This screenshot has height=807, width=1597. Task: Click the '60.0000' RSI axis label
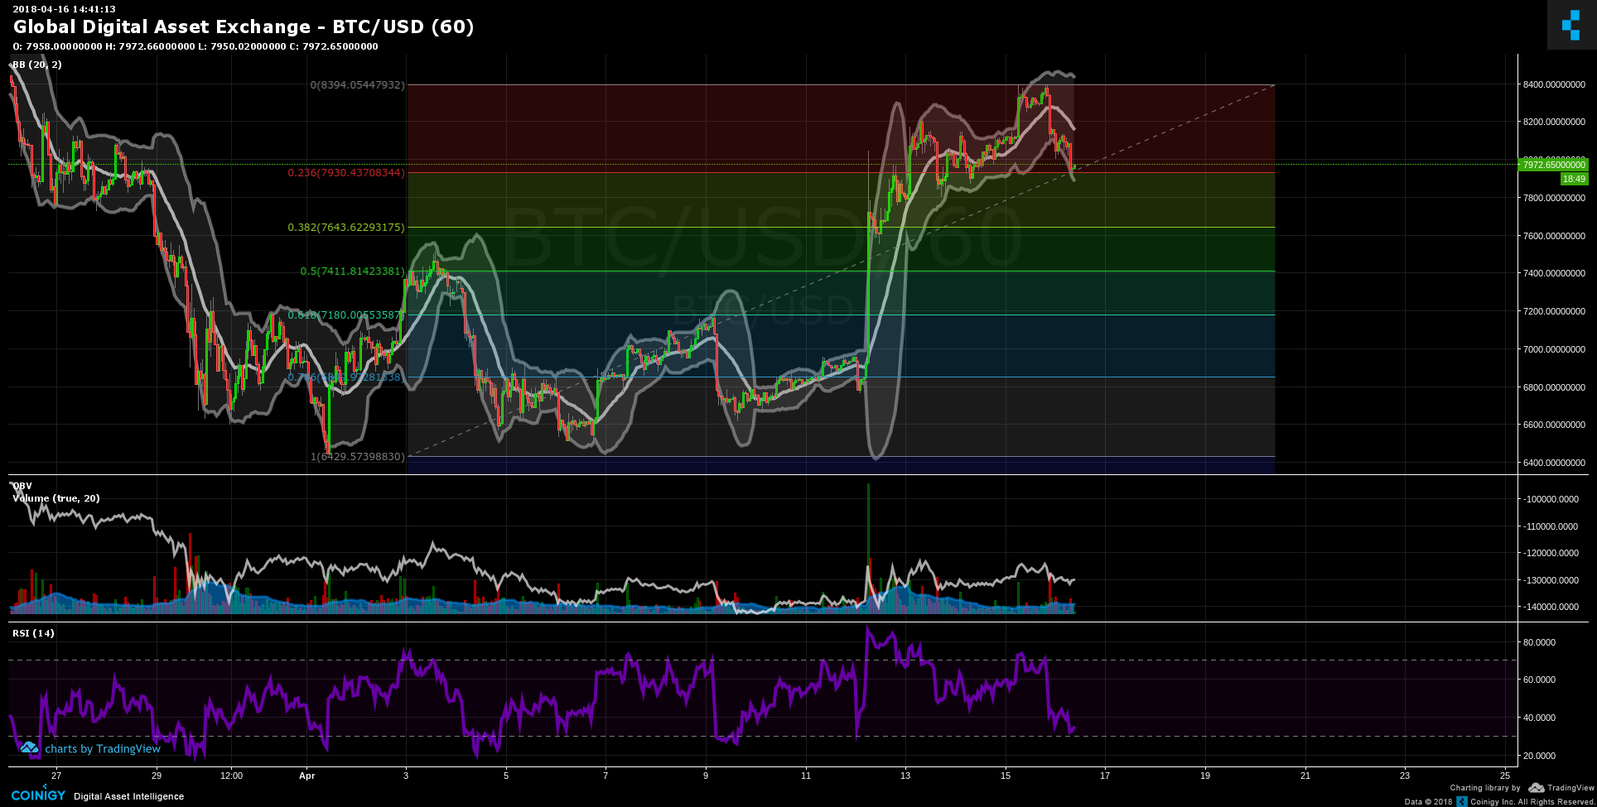[1539, 680]
